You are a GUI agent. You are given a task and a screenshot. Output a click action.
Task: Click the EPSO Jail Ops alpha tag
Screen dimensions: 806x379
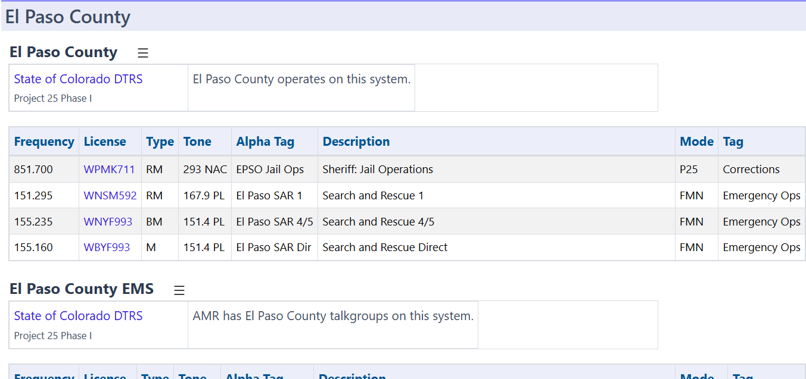(270, 170)
